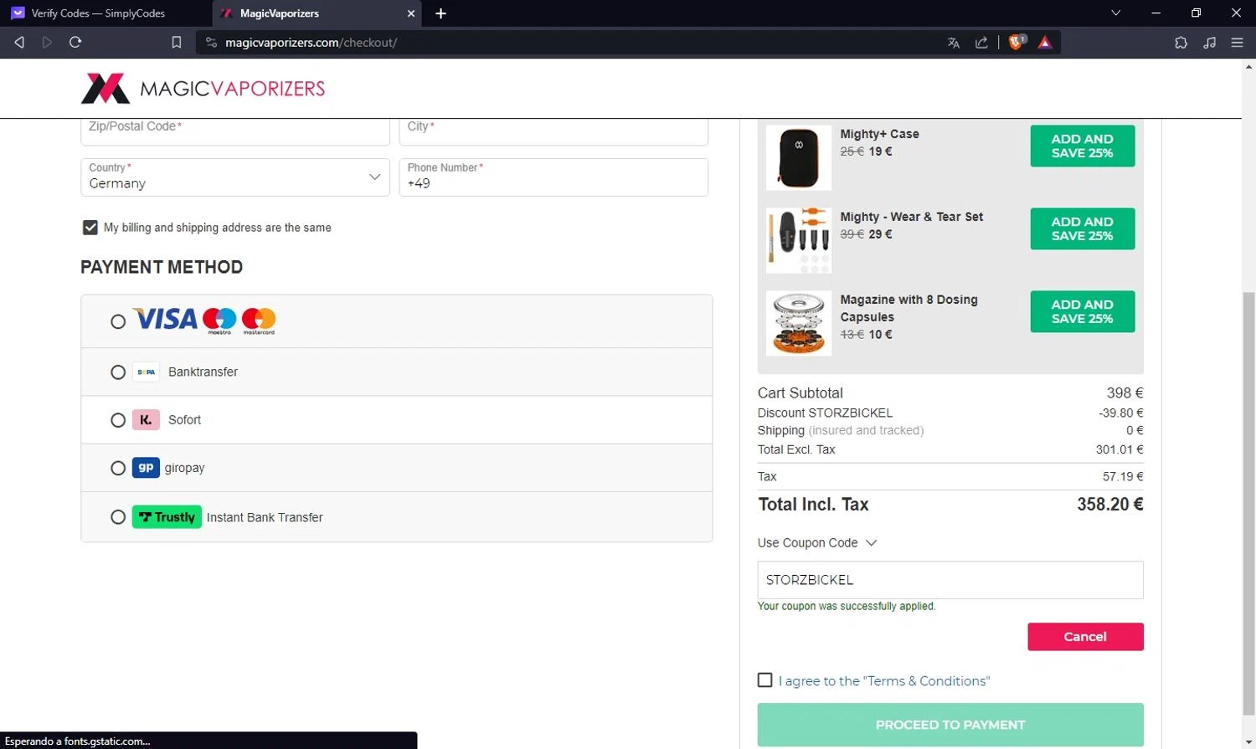Open the browser hamburger menu
This screenshot has height=749, width=1256.
point(1237,43)
